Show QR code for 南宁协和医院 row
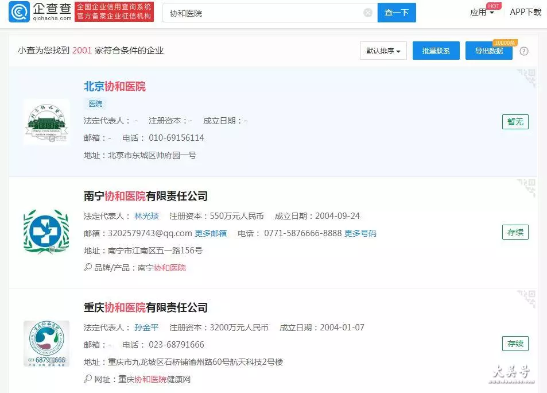 click(x=527, y=187)
